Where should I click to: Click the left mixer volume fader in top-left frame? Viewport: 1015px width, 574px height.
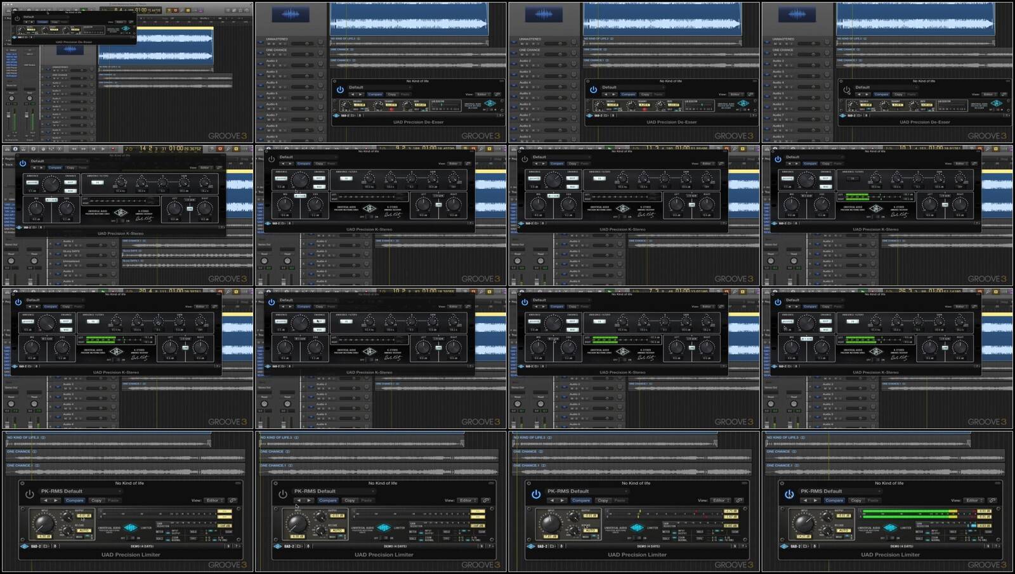click(x=8, y=115)
